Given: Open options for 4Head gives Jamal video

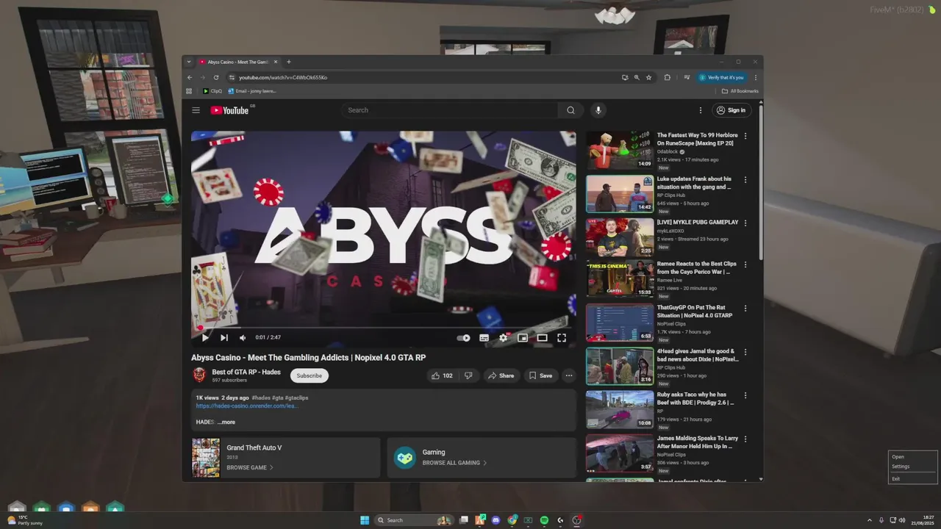Looking at the screenshot, I should [x=745, y=352].
